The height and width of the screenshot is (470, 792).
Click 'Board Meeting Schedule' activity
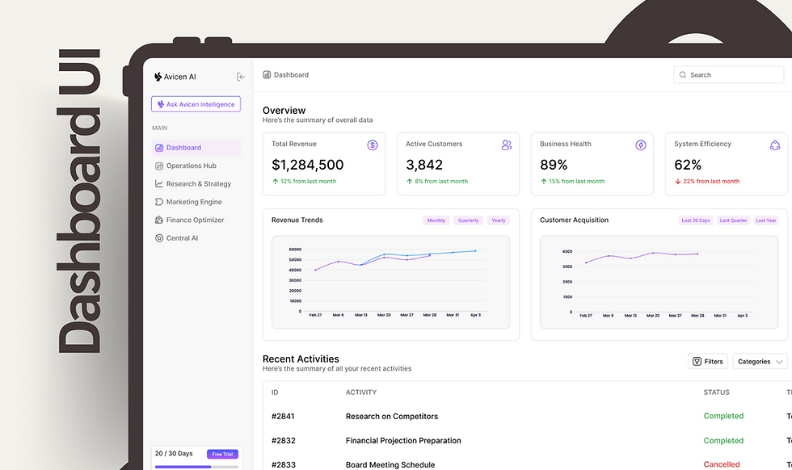tap(390, 464)
